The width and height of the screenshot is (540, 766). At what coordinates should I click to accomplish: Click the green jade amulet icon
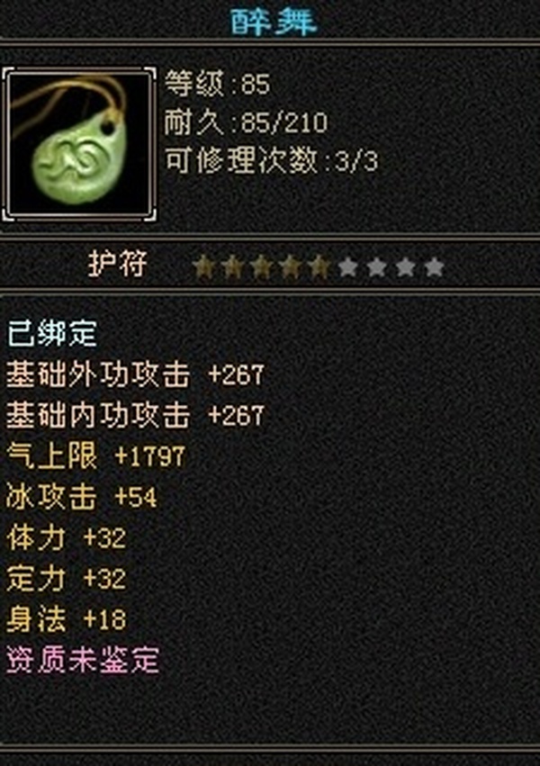pos(79,145)
